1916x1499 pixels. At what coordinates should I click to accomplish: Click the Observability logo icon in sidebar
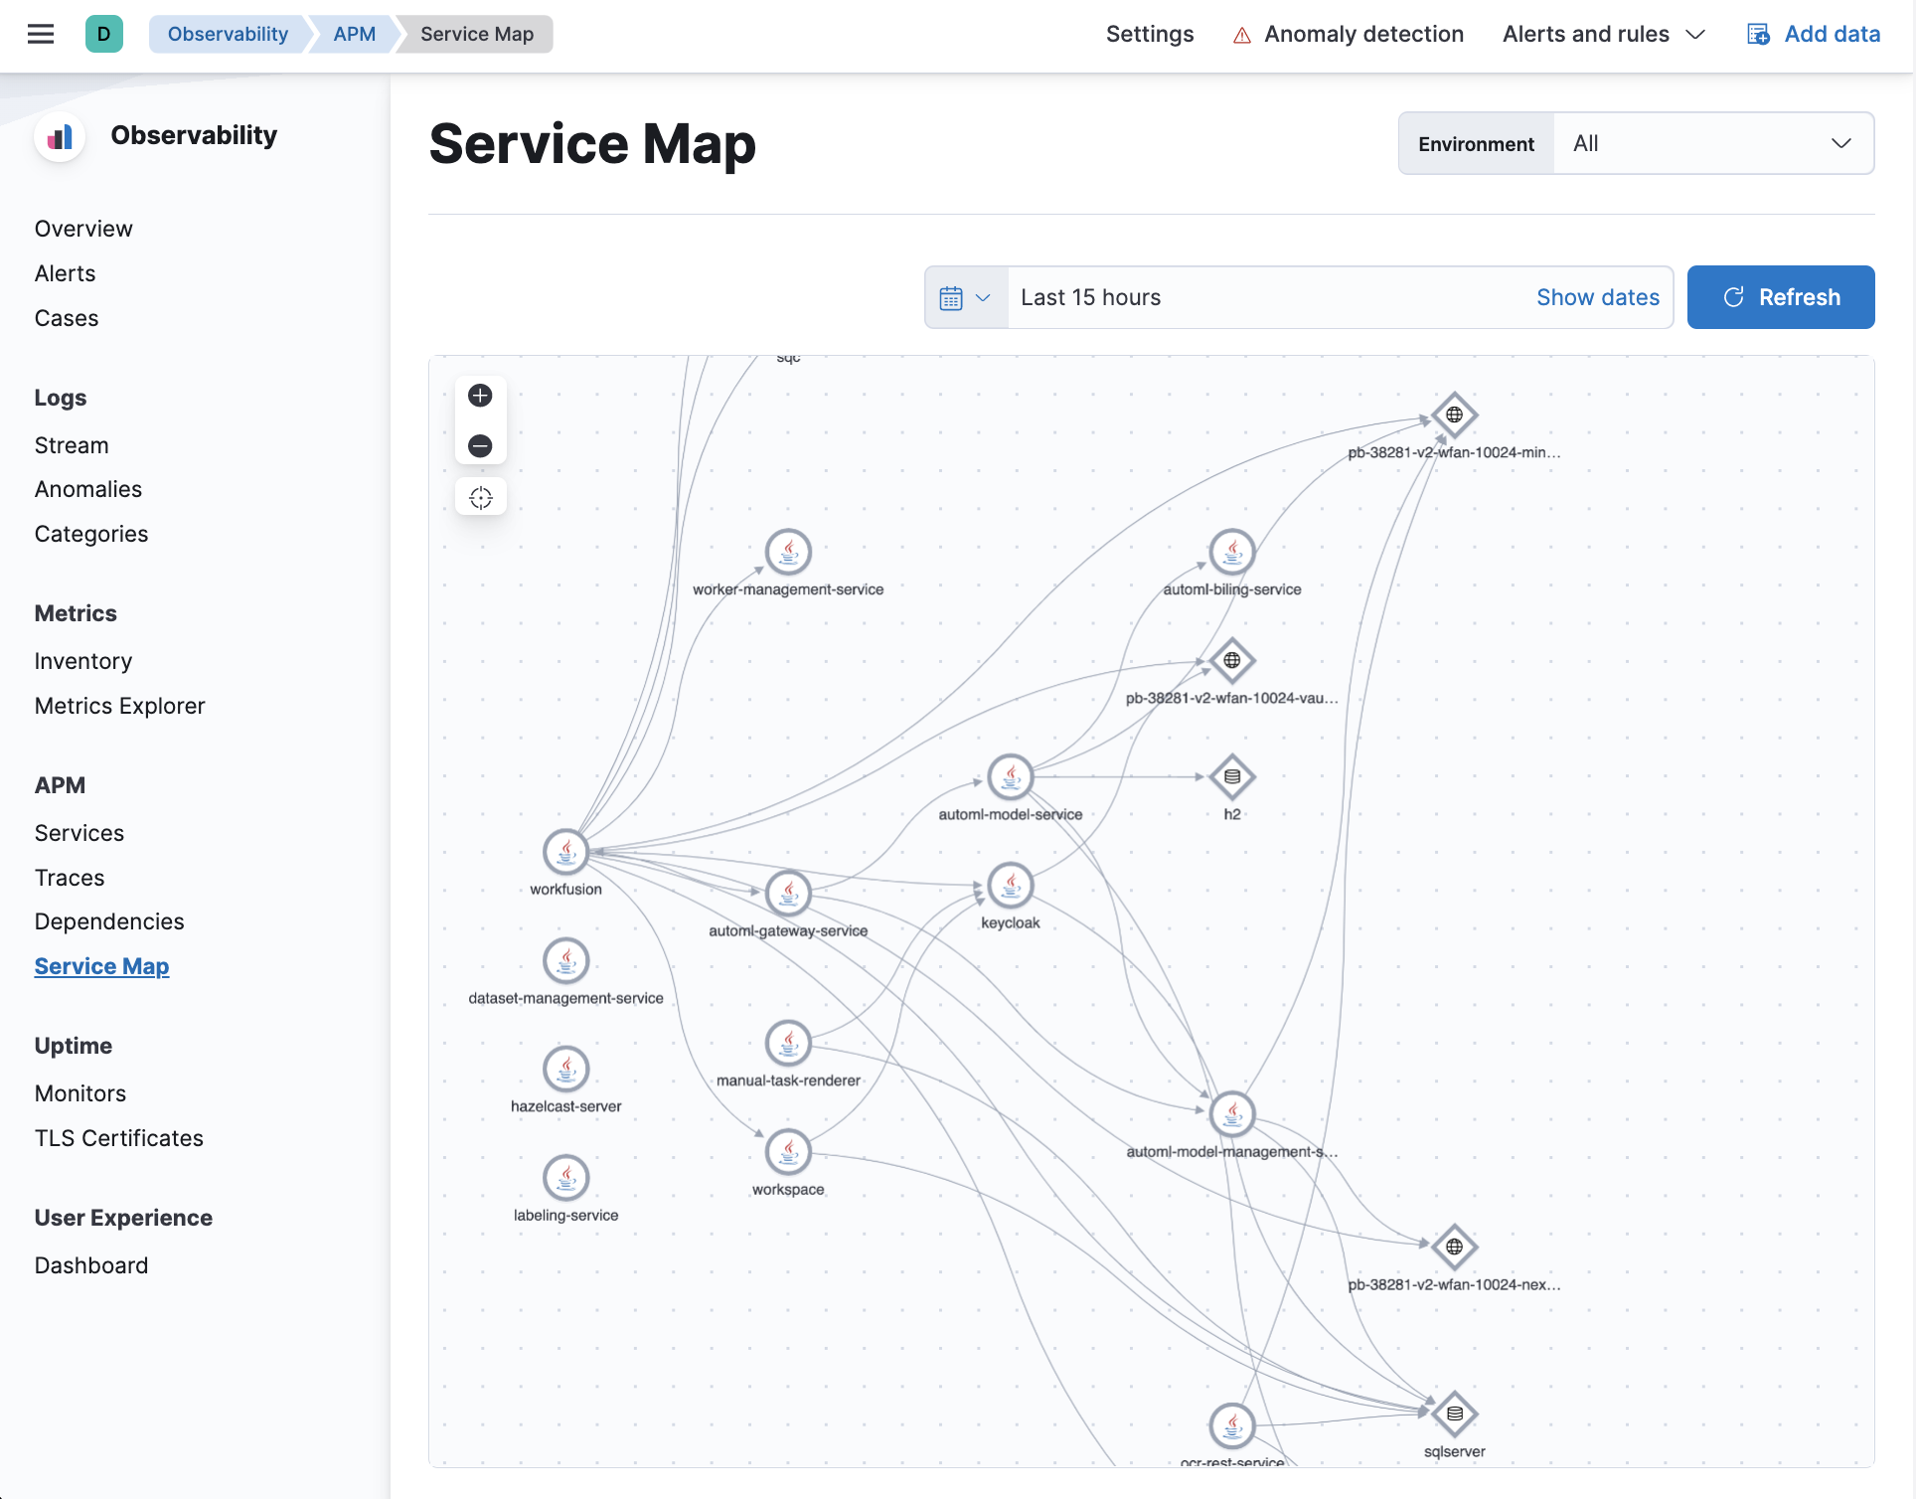[60, 136]
